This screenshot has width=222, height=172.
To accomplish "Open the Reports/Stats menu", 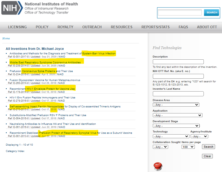I will click(x=155, y=27).
